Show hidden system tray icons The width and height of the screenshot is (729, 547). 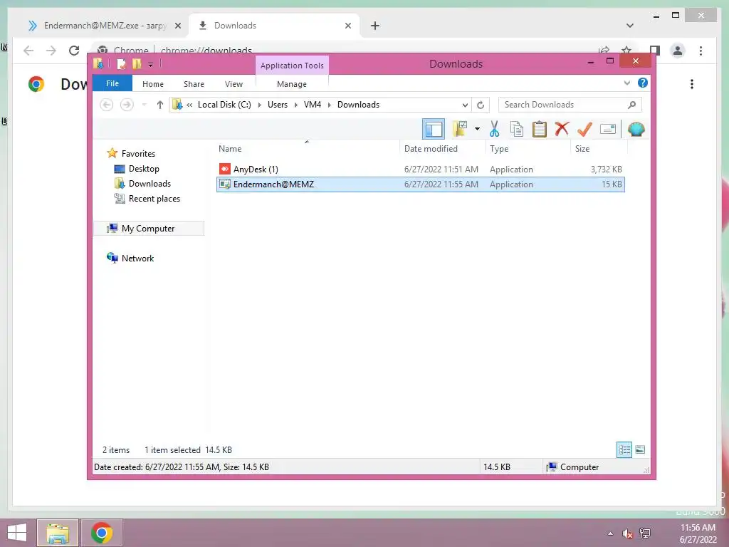(x=610, y=533)
